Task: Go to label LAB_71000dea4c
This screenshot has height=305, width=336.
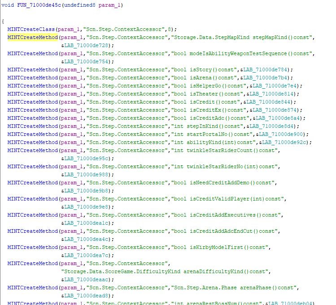Action: click(x=86, y=239)
